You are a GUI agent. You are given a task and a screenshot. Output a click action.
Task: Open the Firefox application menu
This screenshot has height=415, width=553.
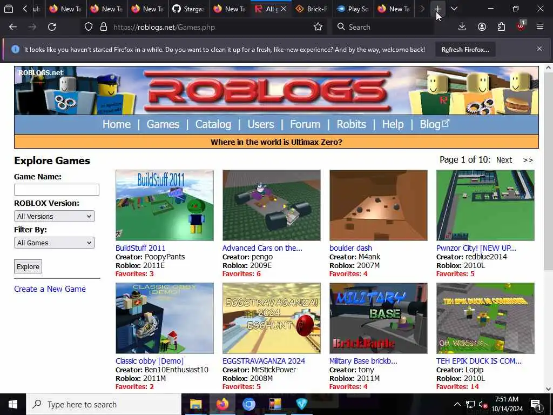click(x=539, y=27)
